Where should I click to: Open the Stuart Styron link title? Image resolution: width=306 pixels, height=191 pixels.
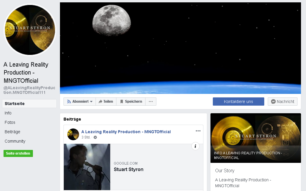click(x=129, y=169)
